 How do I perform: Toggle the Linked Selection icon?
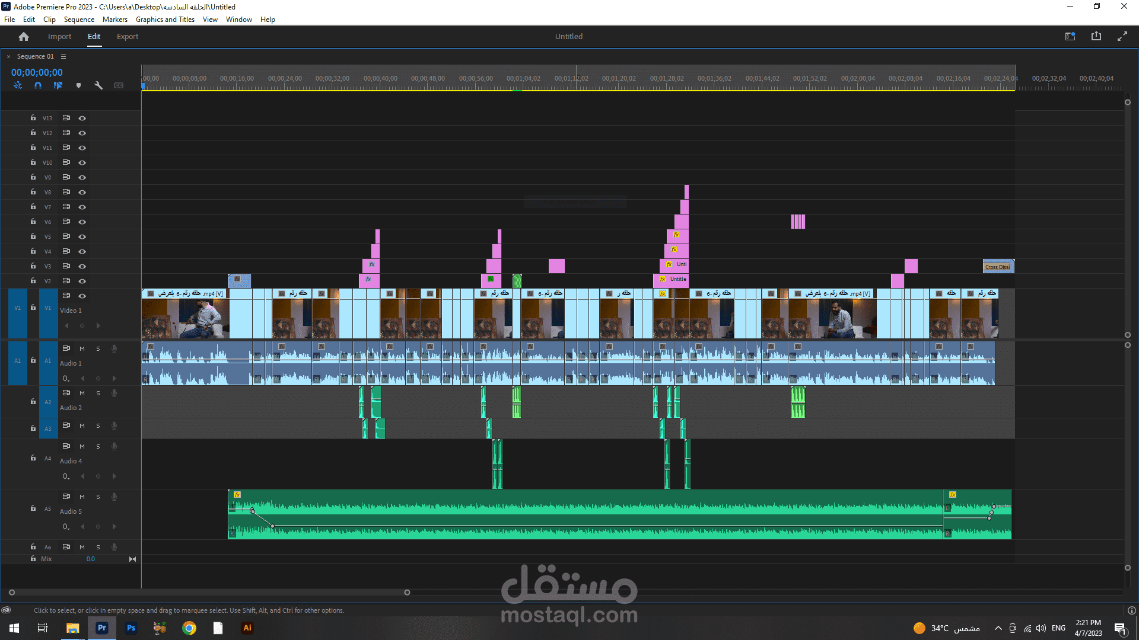[x=58, y=85]
